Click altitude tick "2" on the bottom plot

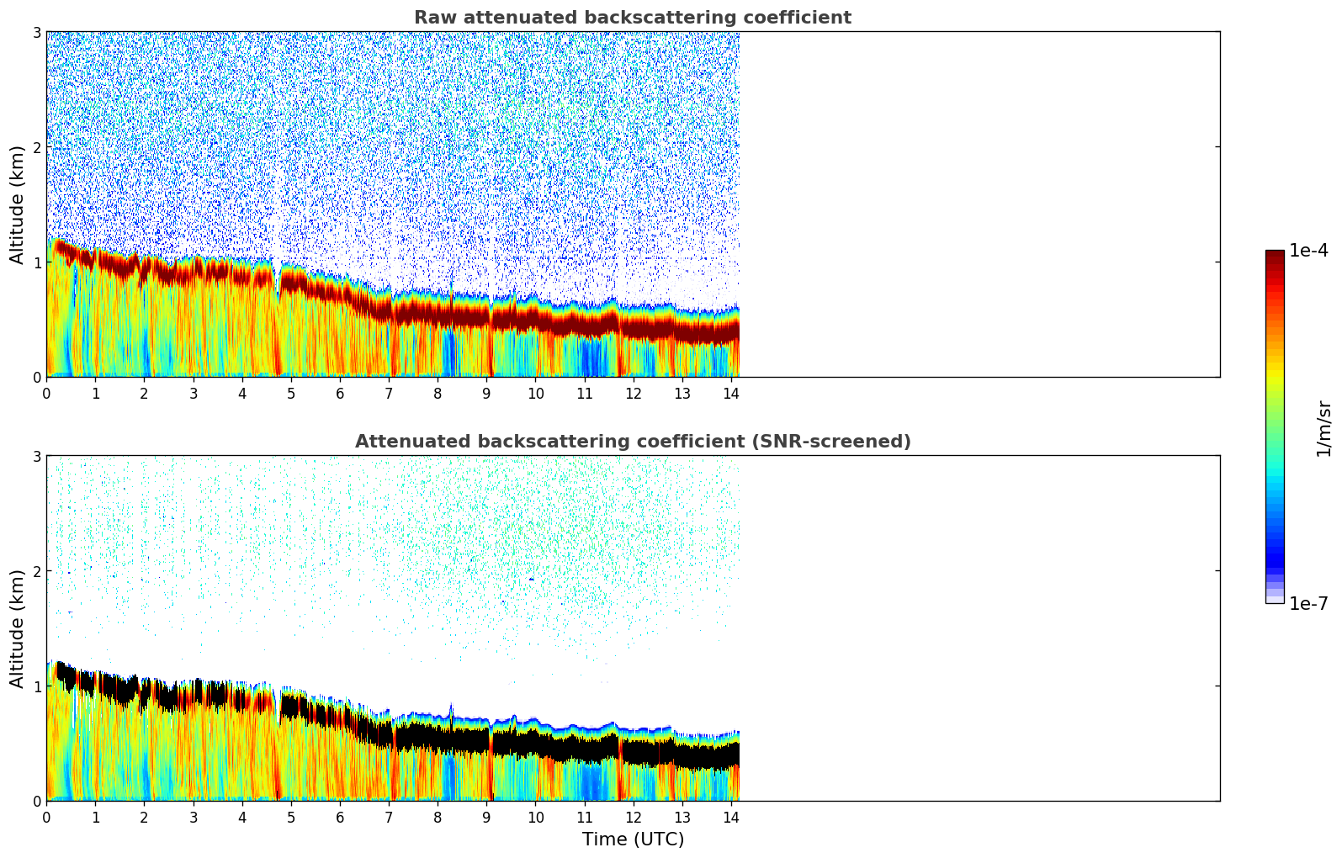[36, 571]
